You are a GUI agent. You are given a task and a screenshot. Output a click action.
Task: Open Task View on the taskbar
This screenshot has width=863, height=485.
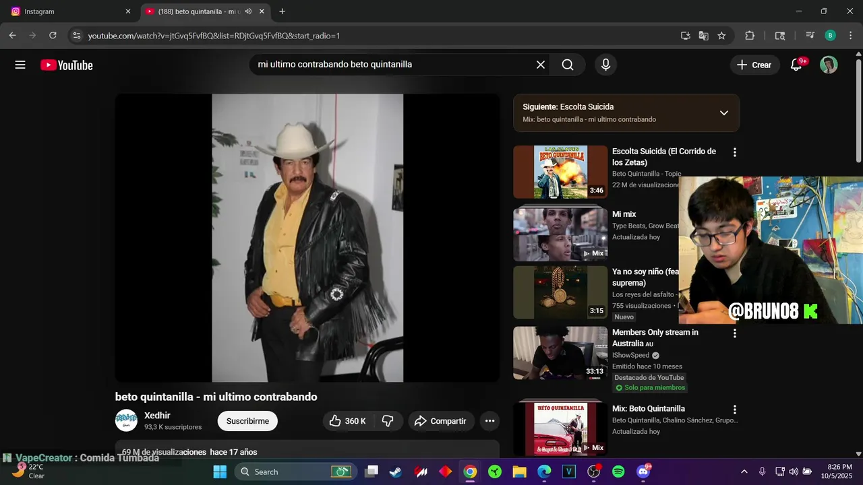coord(371,472)
